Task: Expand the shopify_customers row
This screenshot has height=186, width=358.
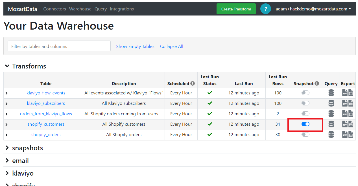Action: [x=6, y=124]
